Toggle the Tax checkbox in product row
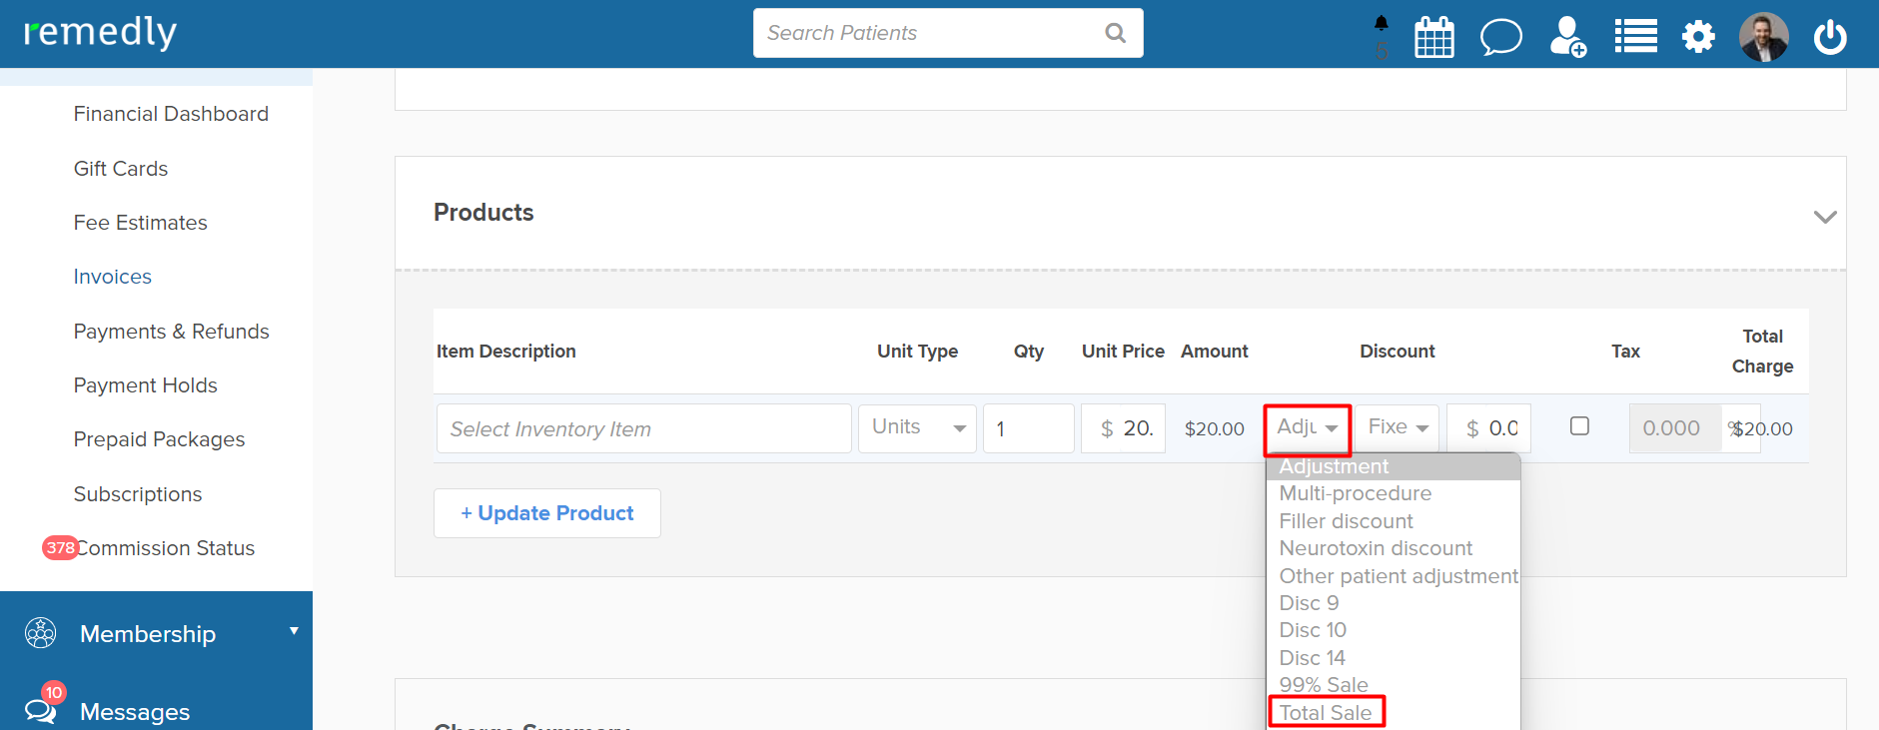The image size is (1879, 730). click(1579, 426)
